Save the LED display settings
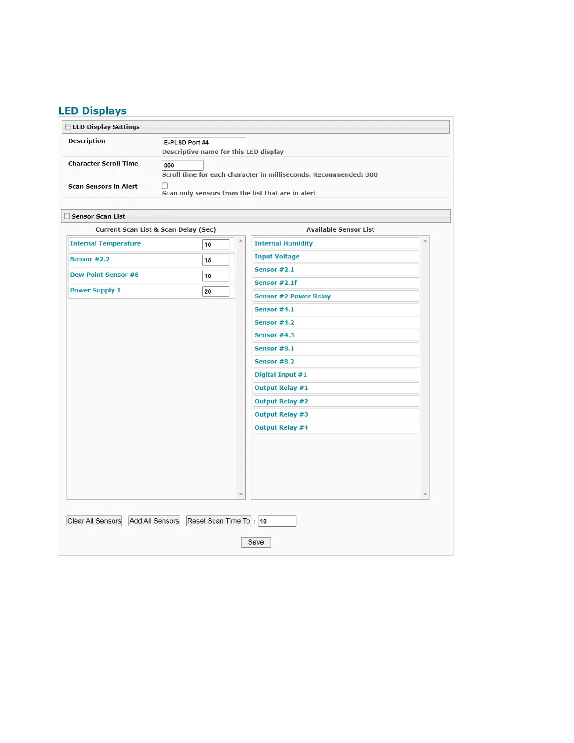 256,542
